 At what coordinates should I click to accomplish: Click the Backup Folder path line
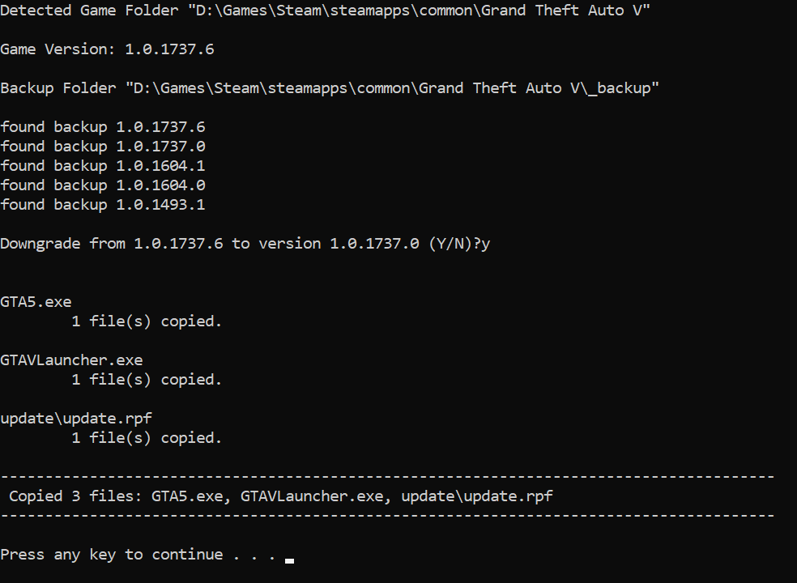click(330, 88)
